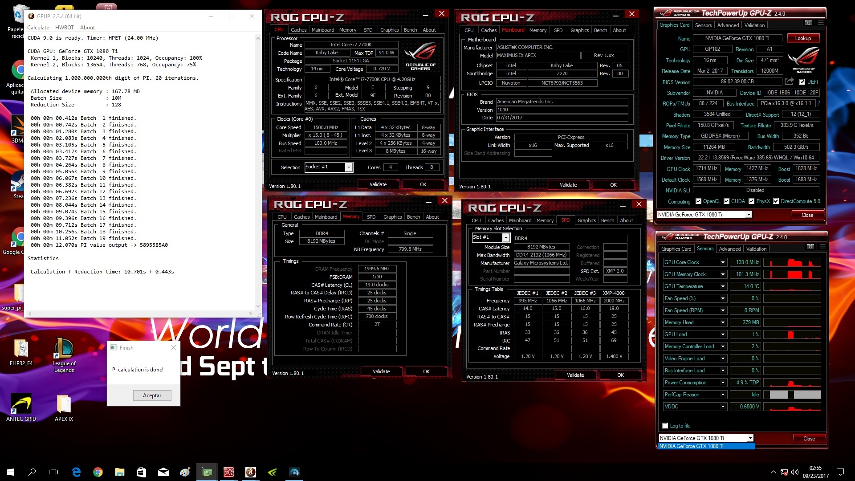
Task: Switch to Validation tab in GPU-Z Sensors window
Action: click(x=757, y=249)
